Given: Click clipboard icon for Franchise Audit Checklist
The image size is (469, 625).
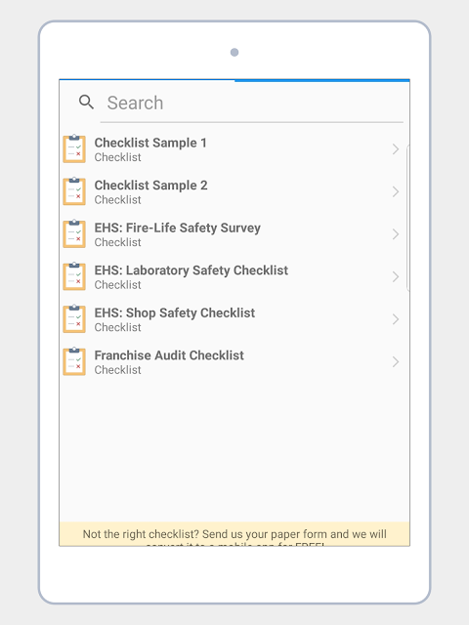Looking at the screenshot, I should (x=74, y=361).
